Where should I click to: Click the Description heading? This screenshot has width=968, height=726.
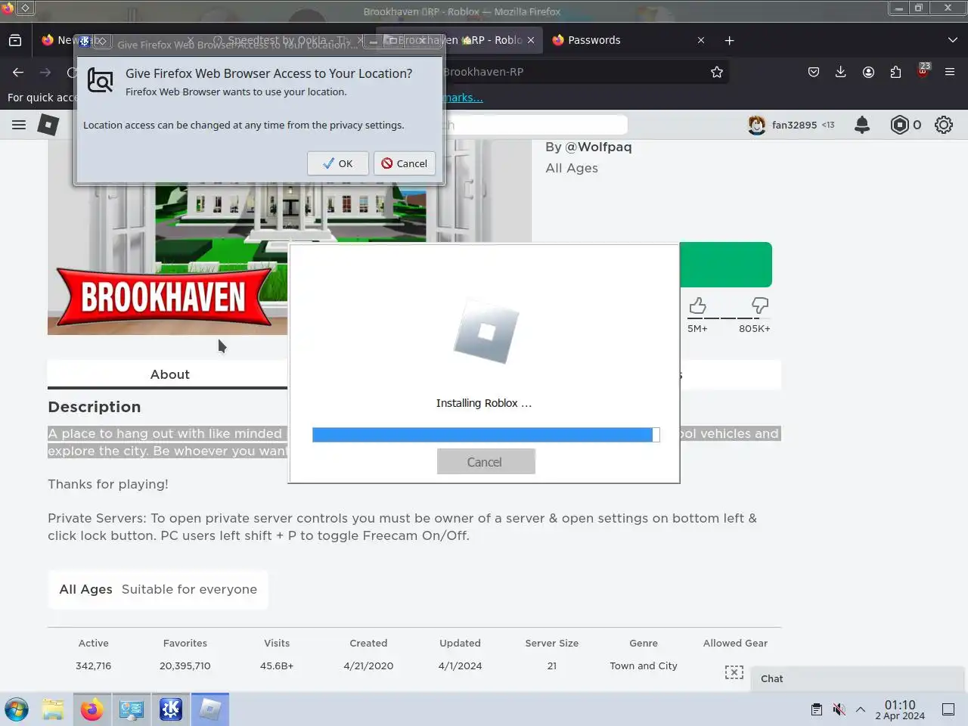coord(95,407)
